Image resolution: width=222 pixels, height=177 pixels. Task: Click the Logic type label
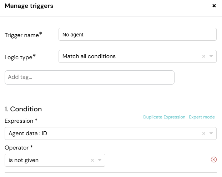20,57
